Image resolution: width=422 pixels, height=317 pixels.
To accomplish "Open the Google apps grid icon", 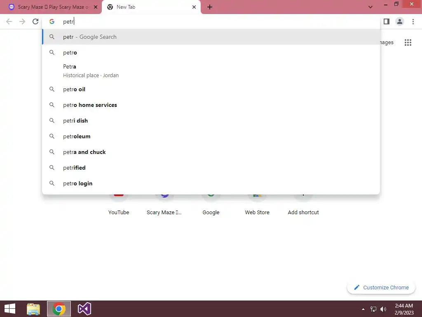I will coord(408,43).
